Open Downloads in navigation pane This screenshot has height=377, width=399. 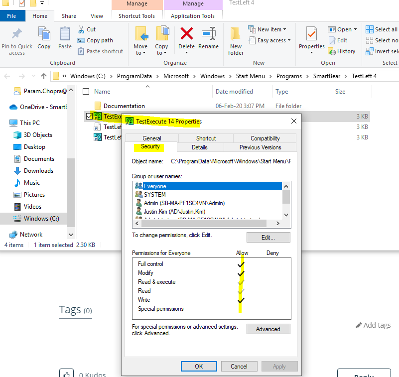point(38,171)
